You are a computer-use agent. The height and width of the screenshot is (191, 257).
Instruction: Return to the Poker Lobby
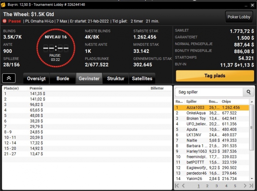pos(239,17)
